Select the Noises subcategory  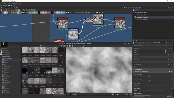(x=6, y=60)
